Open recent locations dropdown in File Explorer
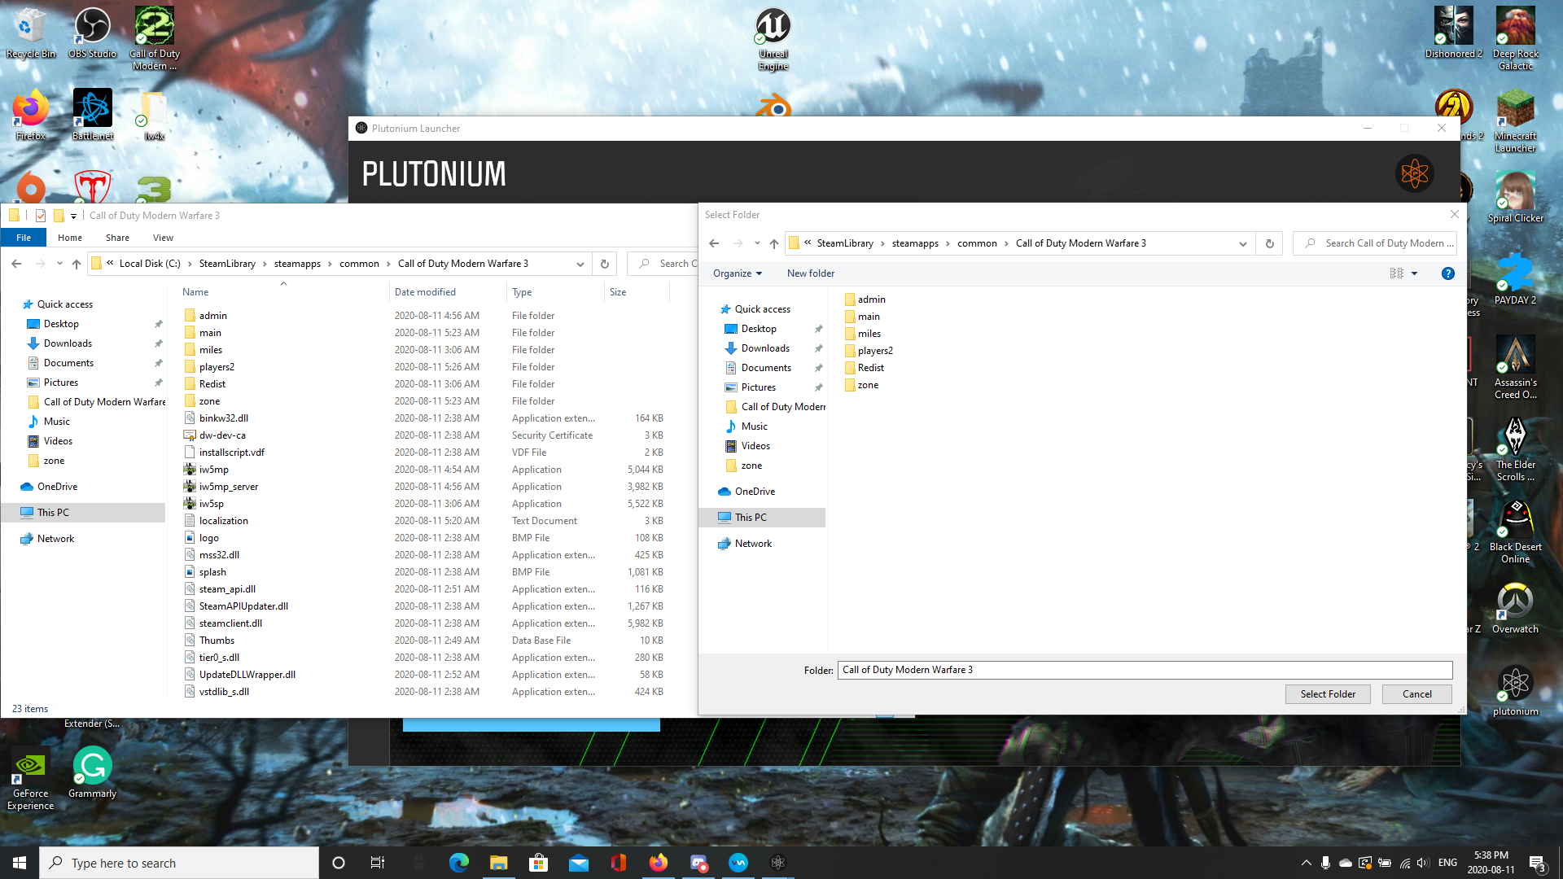1563x879 pixels. click(59, 264)
